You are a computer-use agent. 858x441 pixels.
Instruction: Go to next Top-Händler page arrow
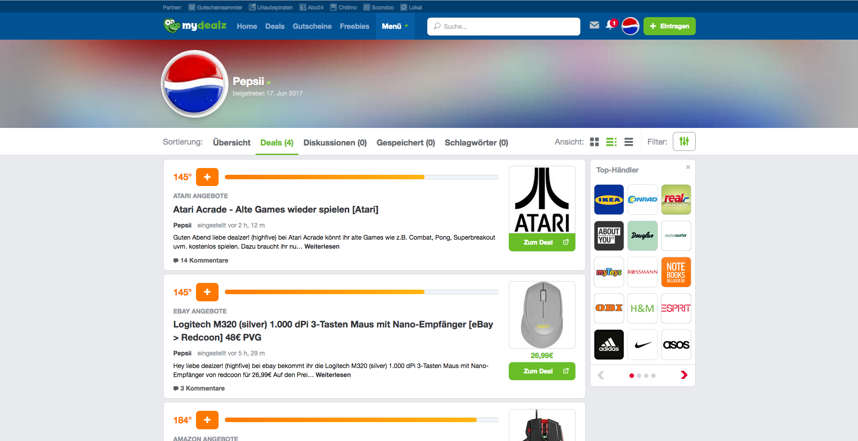pyautogui.click(x=684, y=375)
